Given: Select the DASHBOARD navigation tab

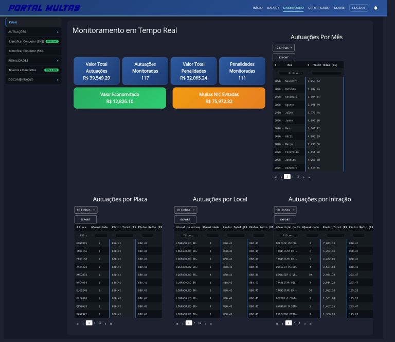Looking at the screenshot, I should 293,8.
